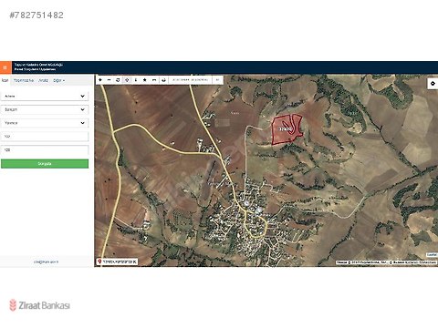
Task: Expand the Ankara province dropdown
Action: pos(45,96)
